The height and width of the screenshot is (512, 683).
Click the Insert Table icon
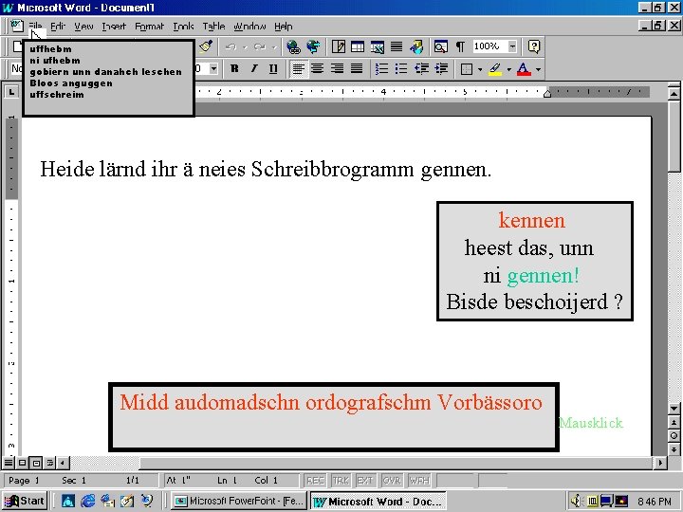point(358,46)
